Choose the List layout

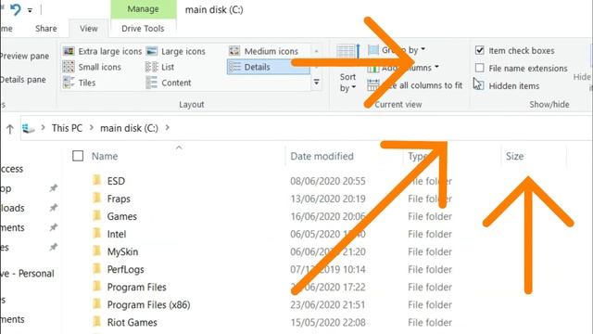[x=160, y=67]
